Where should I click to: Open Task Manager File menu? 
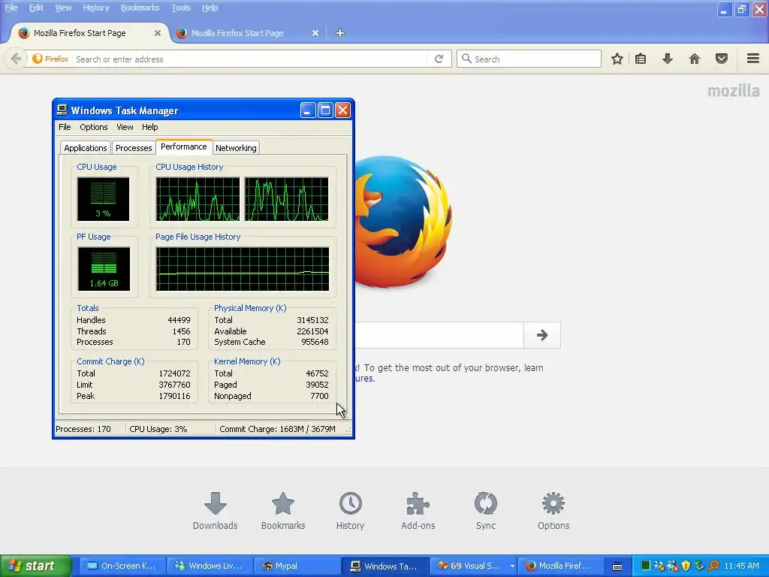(65, 127)
